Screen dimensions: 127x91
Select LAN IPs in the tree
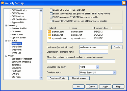coord(15,74)
